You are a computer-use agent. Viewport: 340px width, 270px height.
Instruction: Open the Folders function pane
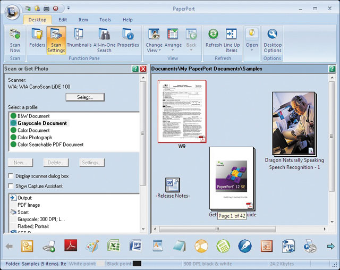click(x=37, y=38)
